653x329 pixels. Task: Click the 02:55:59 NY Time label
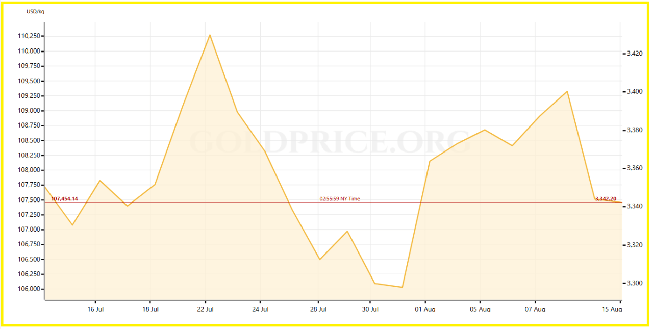339,199
